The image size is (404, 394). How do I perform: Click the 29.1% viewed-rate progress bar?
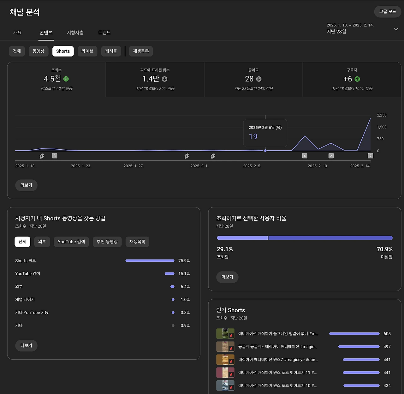pyautogui.click(x=242, y=238)
